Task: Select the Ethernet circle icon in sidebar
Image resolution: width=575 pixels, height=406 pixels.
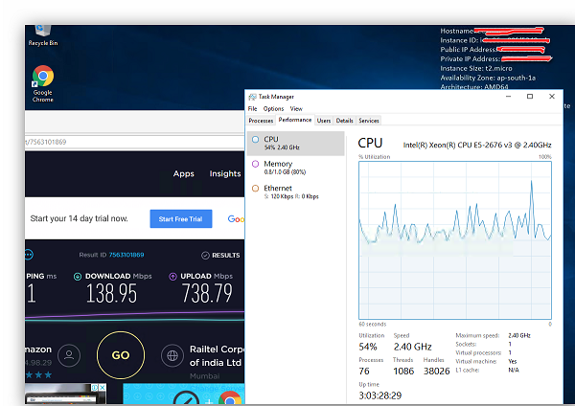Action: [255, 189]
